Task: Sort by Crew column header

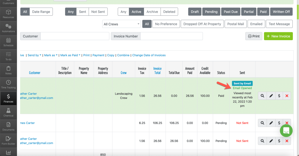Action: (124, 72)
